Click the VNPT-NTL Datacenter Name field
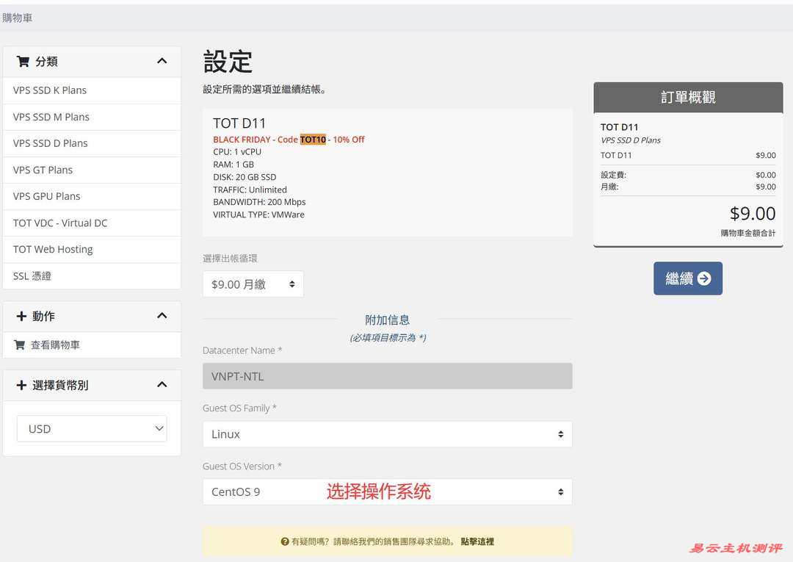The width and height of the screenshot is (793, 562). pyautogui.click(x=388, y=375)
